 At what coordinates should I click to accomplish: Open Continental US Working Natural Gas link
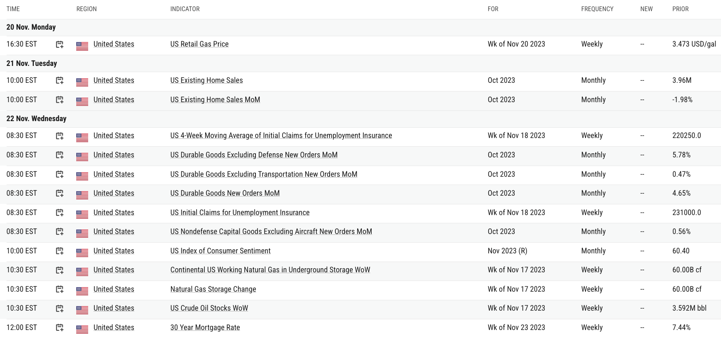pos(270,270)
